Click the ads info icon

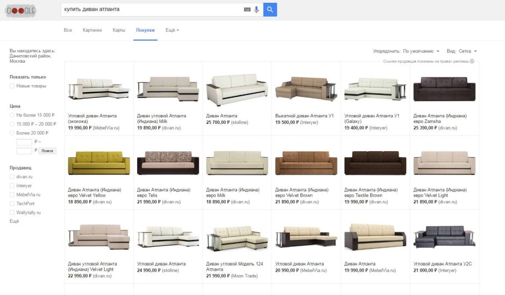pos(472,61)
